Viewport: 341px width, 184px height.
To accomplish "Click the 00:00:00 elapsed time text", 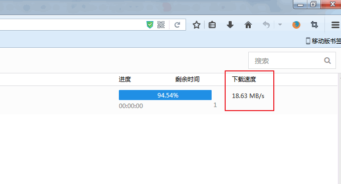I will point(131,106).
